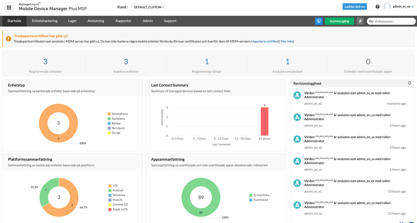This screenshot has width=417, height=223.
Task: Toggle the MacOS legend entry
Action: [116, 200]
